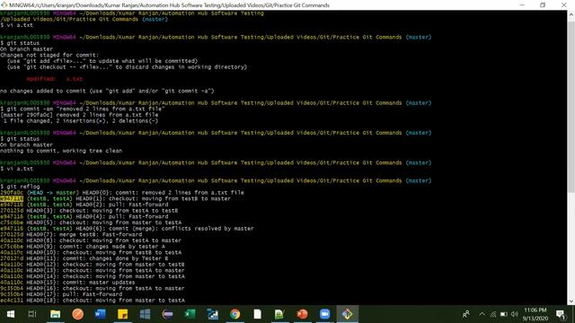Open Microsoft Excel from the taskbar
This screenshot has width=575, height=323.
(x=190, y=314)
